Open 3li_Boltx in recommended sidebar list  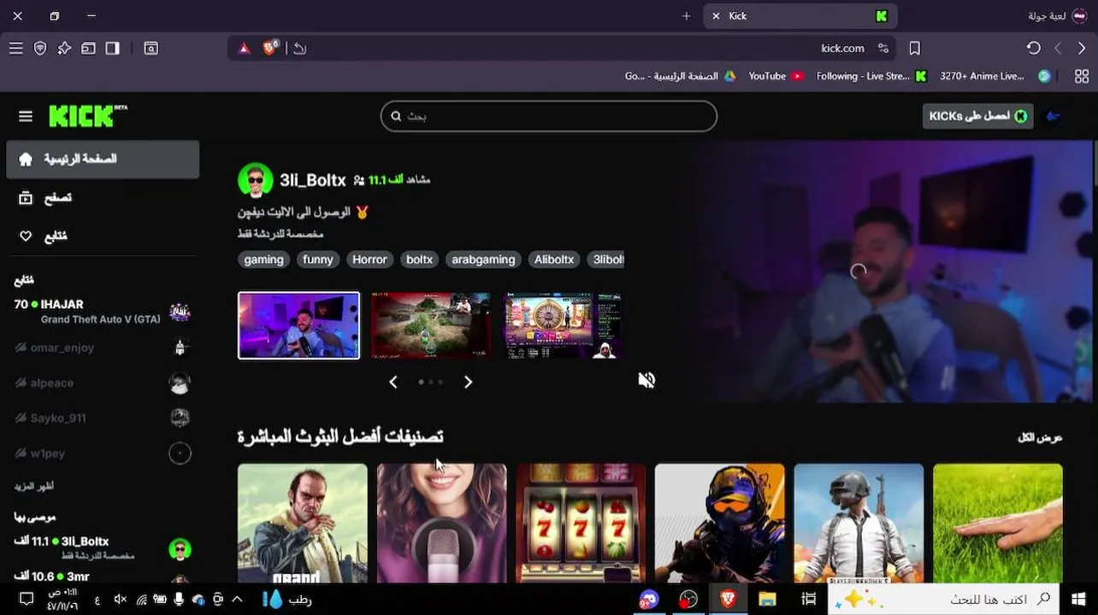pos(103,548)
